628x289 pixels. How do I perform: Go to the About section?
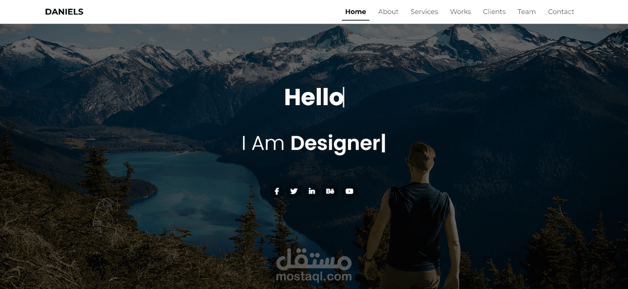tap(388, 12)
